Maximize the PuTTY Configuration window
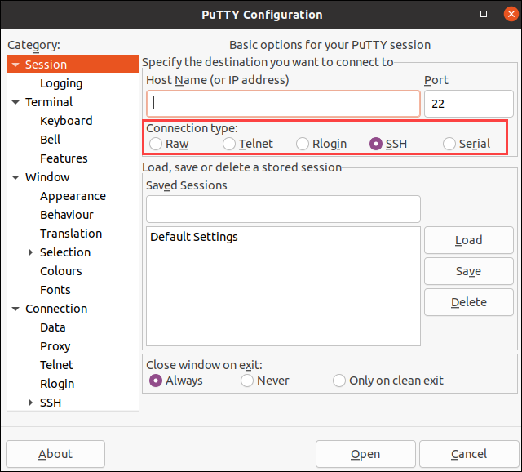Screen dimensions: 522x472 [x=484, y=14]
